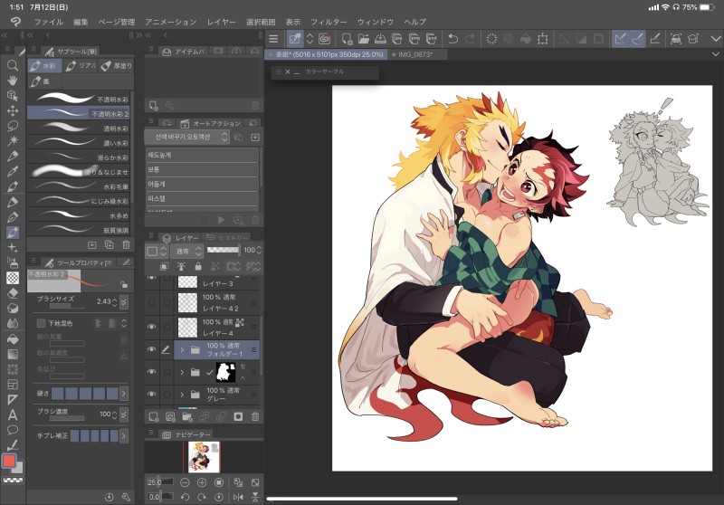Switch to the IMG_0873 canvas tab
Viewport: 724px width, 505px height.
tap(414, 54)
